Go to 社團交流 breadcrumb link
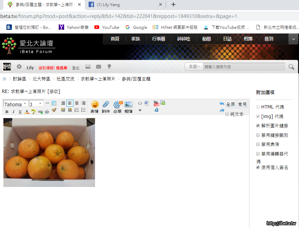 pos(66,79)
